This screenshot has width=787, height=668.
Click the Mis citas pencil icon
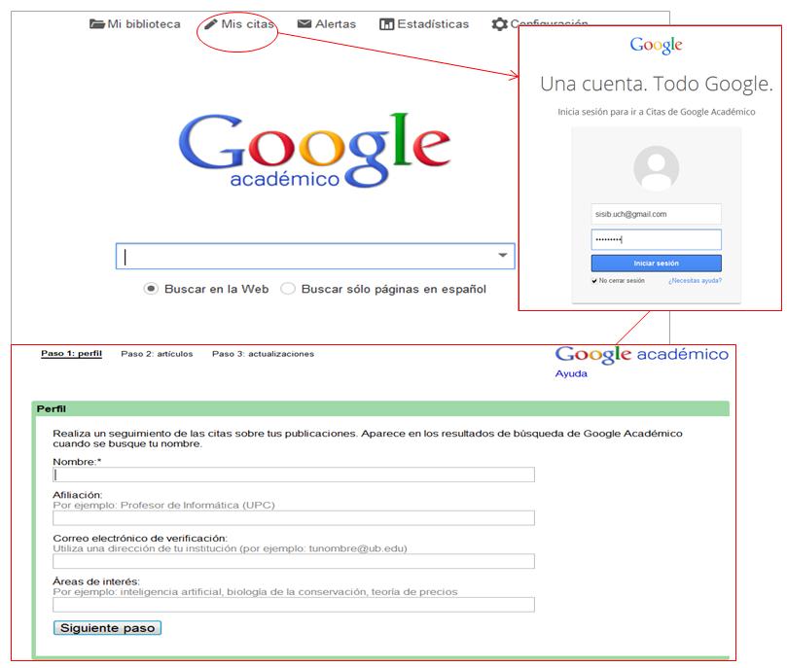211,24
